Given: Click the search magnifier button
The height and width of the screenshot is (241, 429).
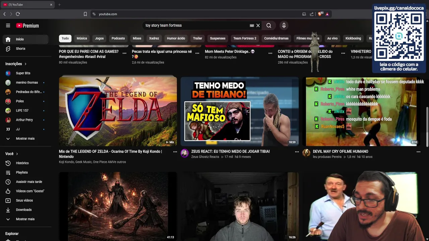Looking at the screenshot, I should click(269, 25).
